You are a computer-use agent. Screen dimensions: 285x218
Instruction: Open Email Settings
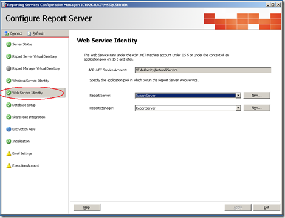click(x=22, y=153)
